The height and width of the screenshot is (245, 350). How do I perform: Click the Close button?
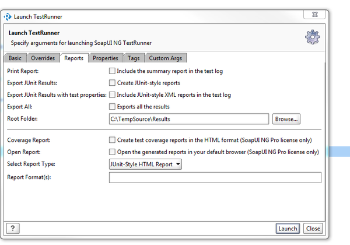(x=313, y=228)
